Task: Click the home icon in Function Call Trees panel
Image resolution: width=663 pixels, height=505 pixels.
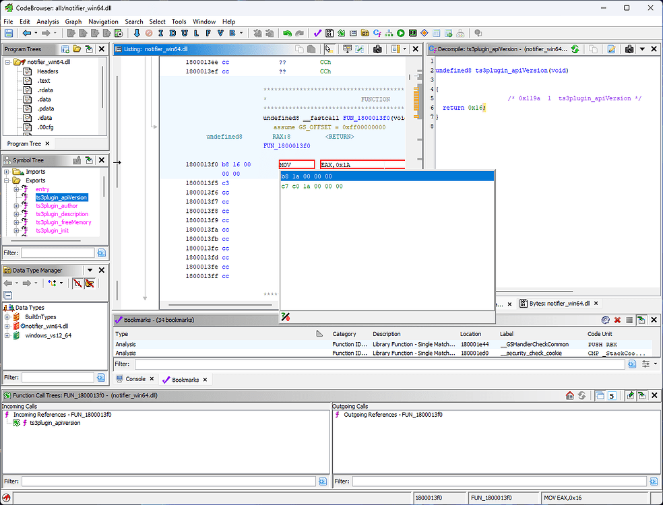Action: coord(569,395)
